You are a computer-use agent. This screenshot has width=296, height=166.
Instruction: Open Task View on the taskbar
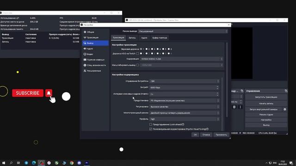[18, 163]
